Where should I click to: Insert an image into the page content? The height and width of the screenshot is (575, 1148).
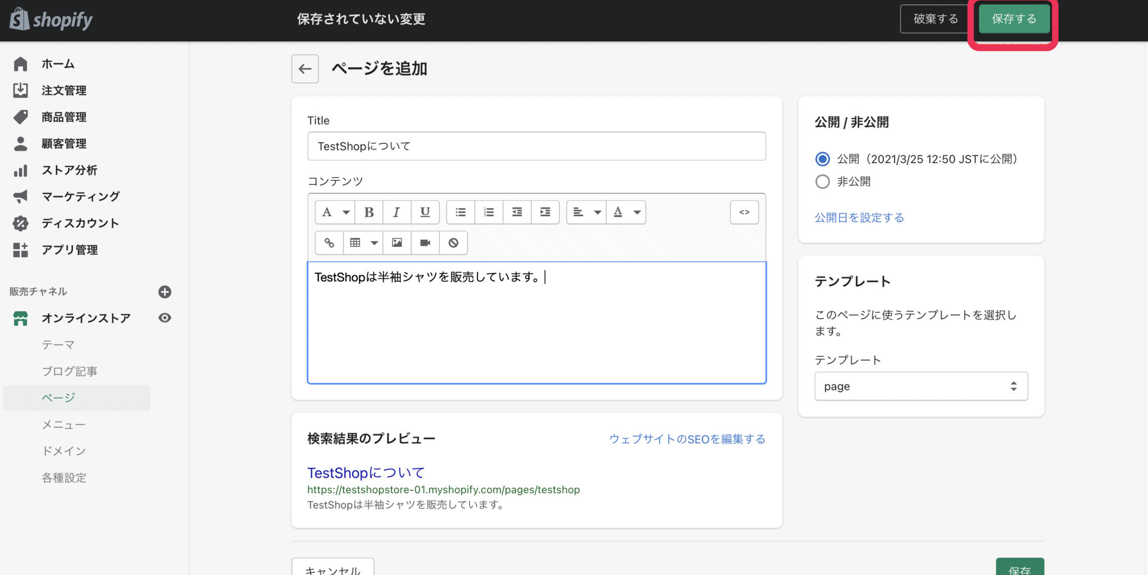pyautogui.click(x=397, y=242)
